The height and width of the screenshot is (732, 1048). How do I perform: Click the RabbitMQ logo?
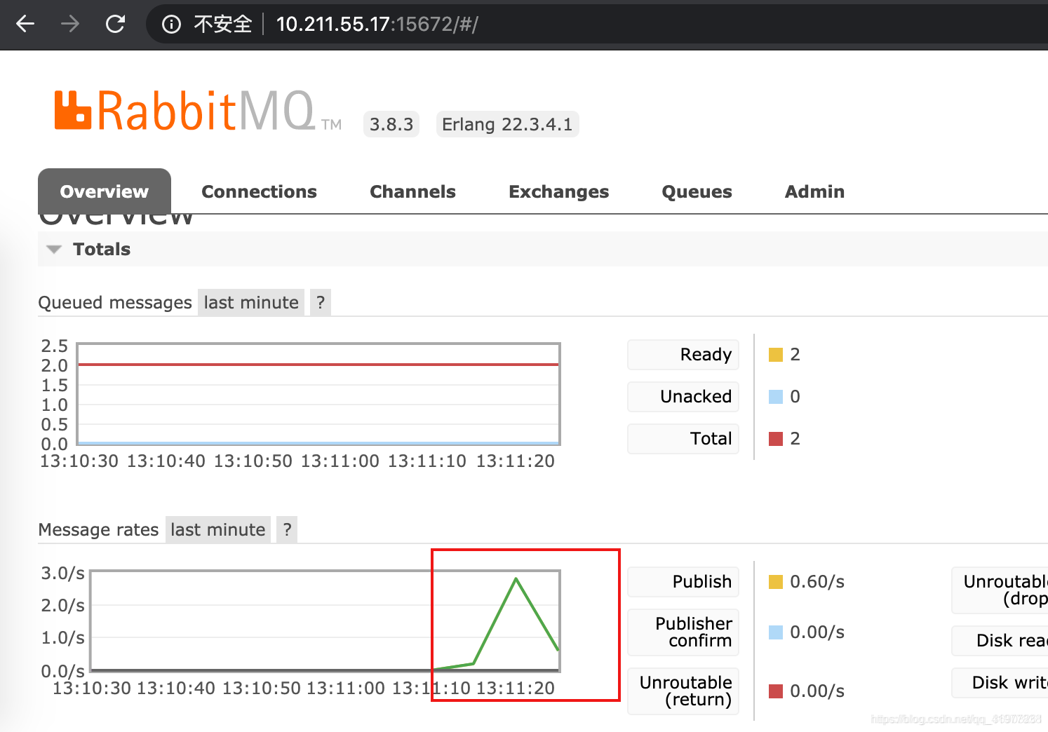coord(198,111)
